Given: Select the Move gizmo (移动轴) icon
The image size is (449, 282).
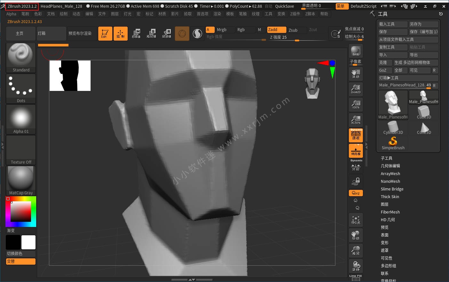Looking at the screenshot, I should tap(136, 33).
